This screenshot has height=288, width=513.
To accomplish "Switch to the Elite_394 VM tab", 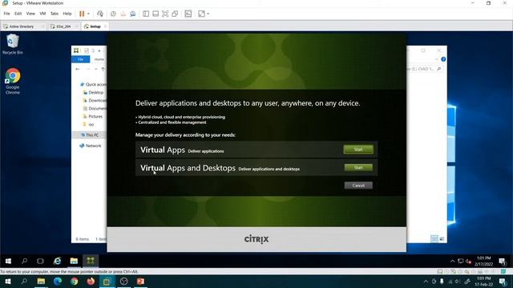I will tap(63, 26).
